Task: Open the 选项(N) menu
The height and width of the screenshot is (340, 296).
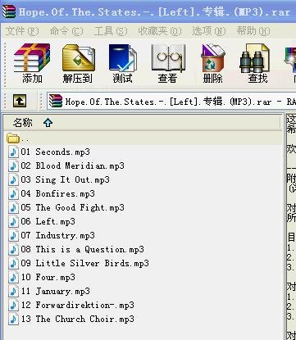Action: (209, 31)
